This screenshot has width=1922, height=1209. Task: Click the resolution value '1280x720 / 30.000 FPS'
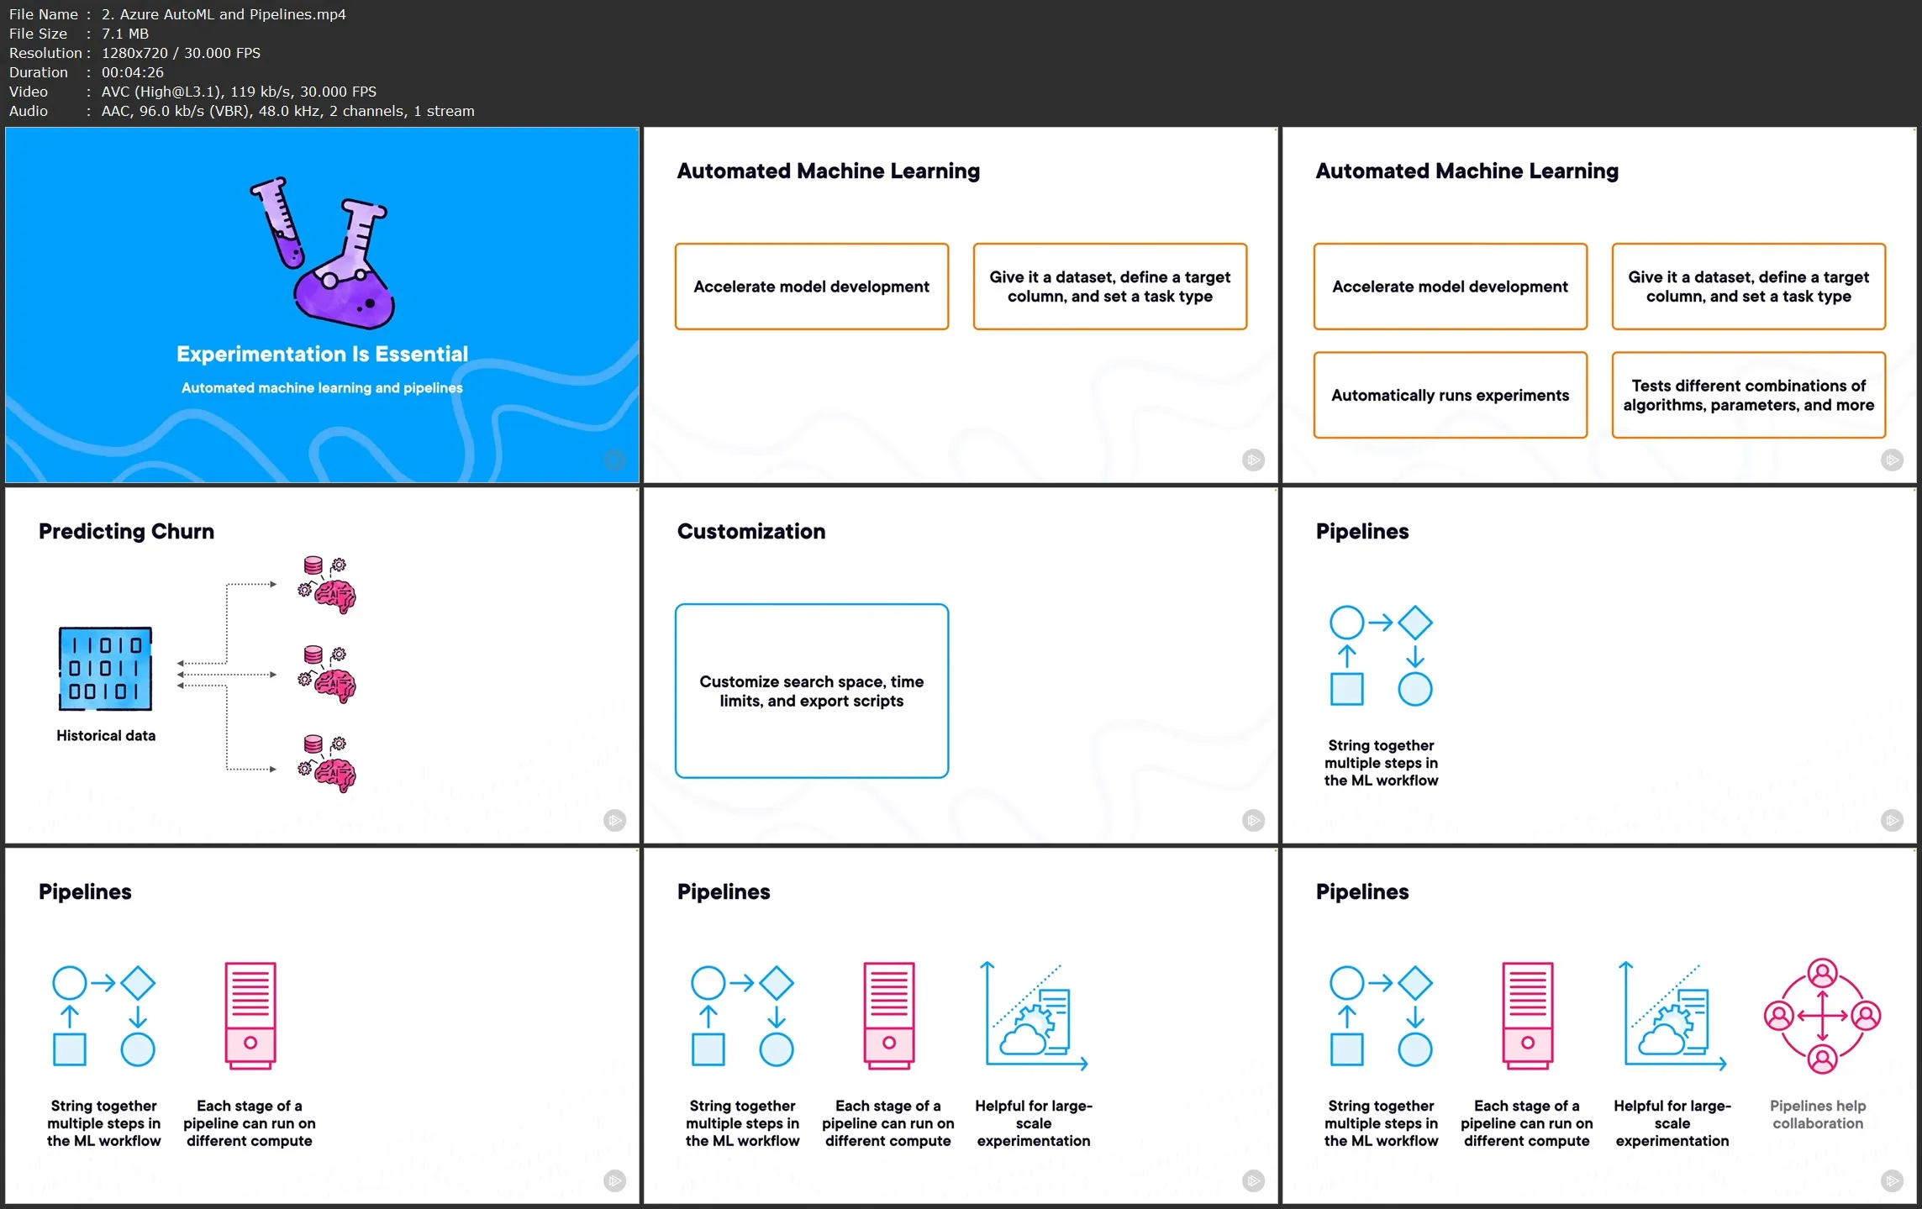[x=181, y=53]
